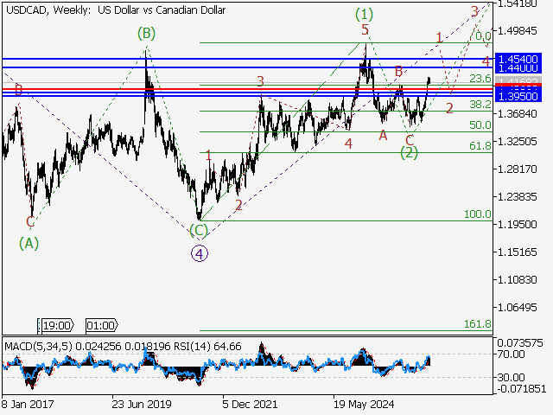The width and height of the screenshot is (553, 415).
Task: Click the 5 Dec 2021 date axis label
Action: click(x=250, y=404)
